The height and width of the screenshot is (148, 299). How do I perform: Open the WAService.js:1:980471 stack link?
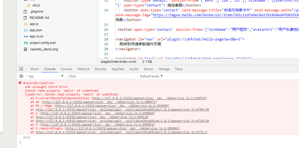[x=99, y=102]
